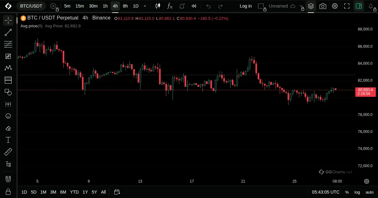Select the 1h timeframe

click(105, 6)
